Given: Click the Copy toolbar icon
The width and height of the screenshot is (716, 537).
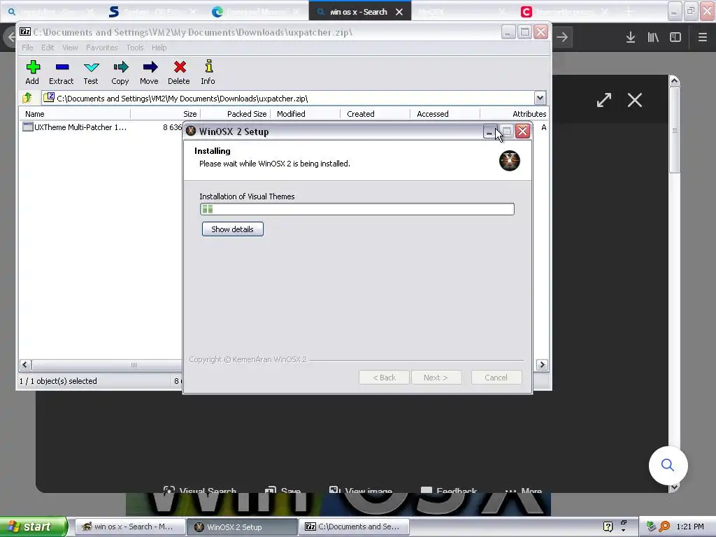Looking at the screenshot, I should point(120,73).
